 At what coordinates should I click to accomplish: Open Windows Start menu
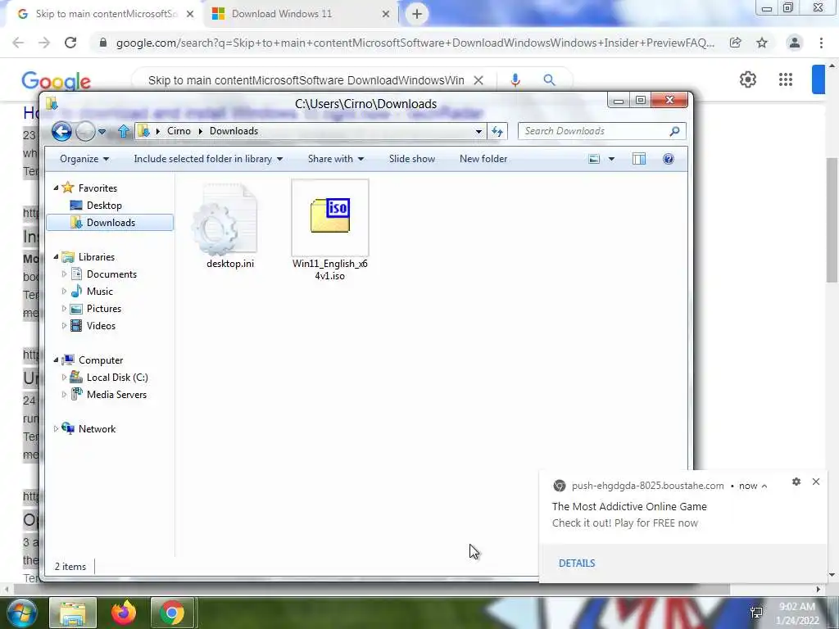click(x=20, y=613)
